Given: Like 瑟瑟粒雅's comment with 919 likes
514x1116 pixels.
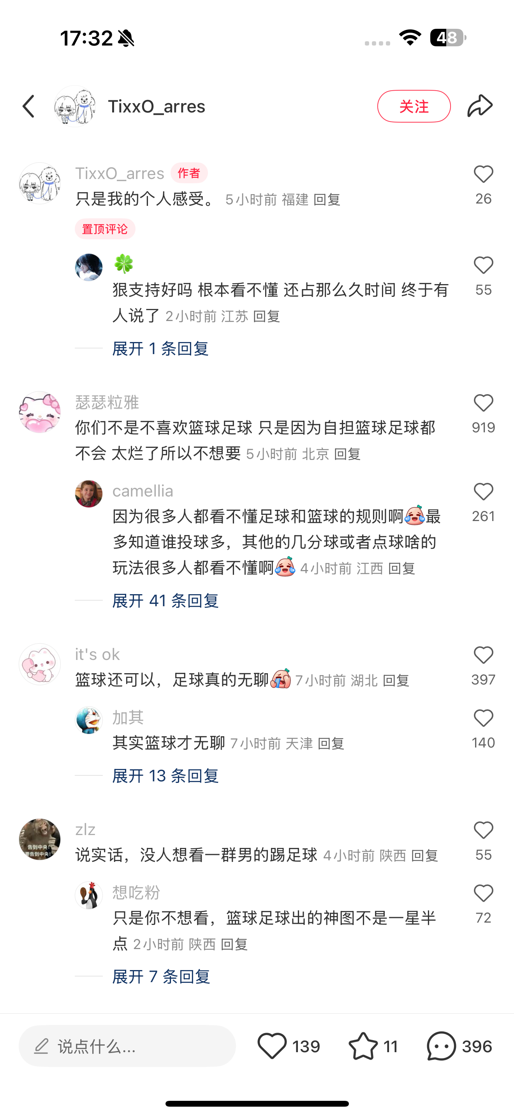Looking at the screenshot, I should tap(483, 404).
